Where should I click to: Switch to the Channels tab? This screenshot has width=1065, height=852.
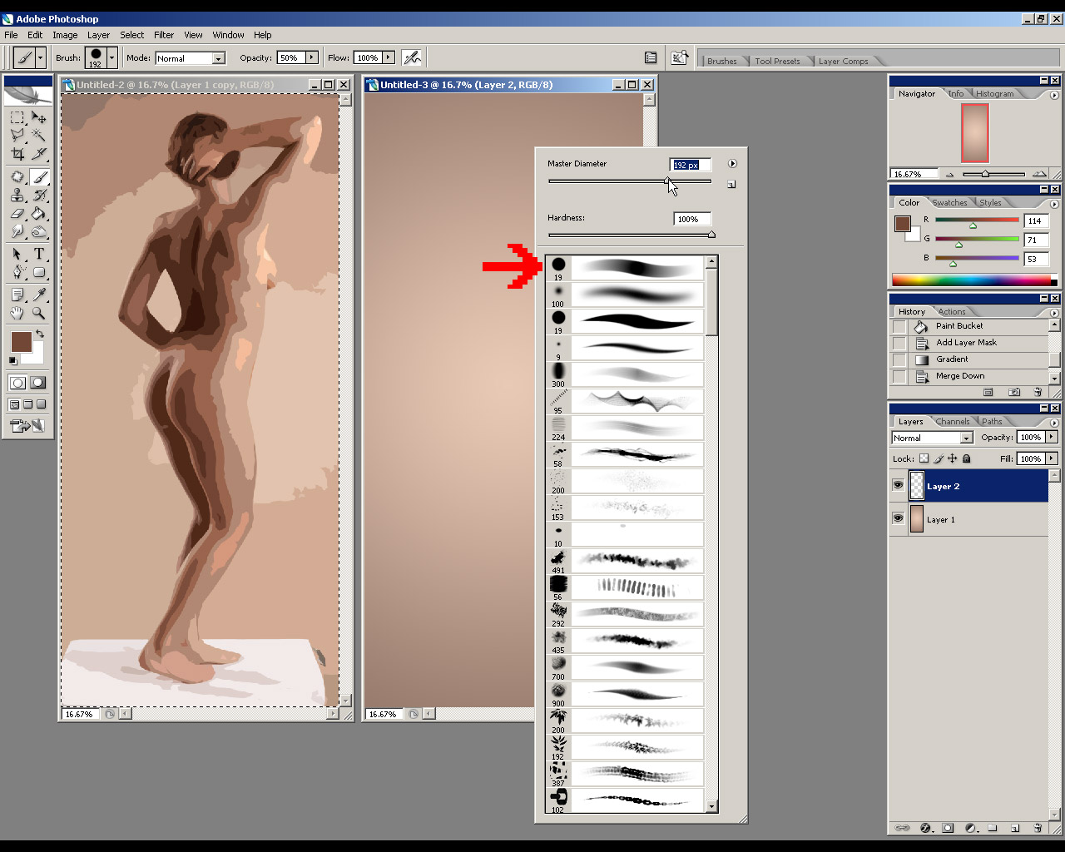[953, 422]
